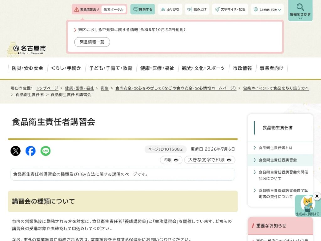The width and height of the screenshot is (321, 241).
Task: Open 食の安全・安心をめざして breadcrumb link
Action: point(176,88)
